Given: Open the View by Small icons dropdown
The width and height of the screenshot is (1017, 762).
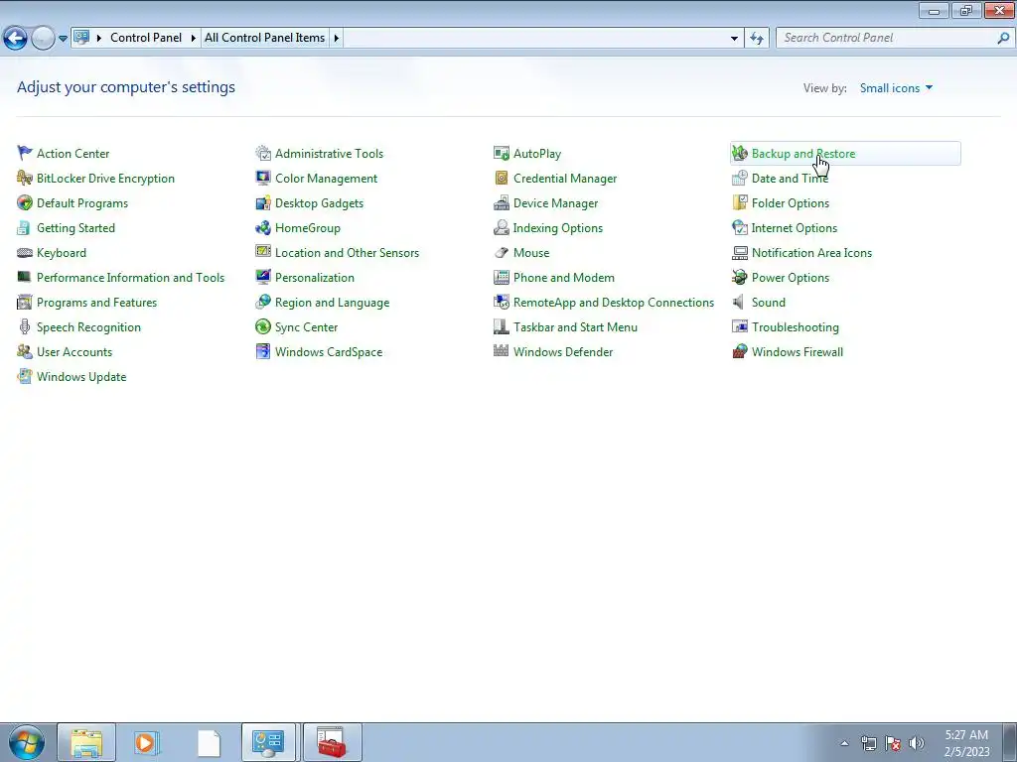Looking at the screenshot, I should click(x=896, y=88).
